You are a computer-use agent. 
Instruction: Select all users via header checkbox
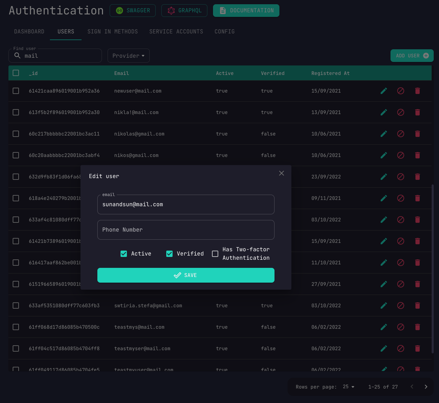(16, 73)
